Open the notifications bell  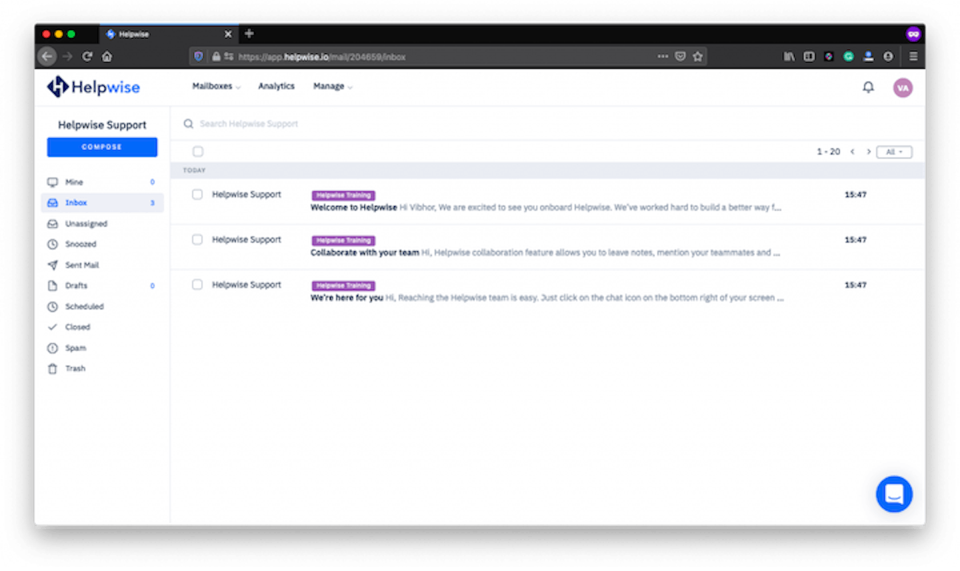click(868, 87)
